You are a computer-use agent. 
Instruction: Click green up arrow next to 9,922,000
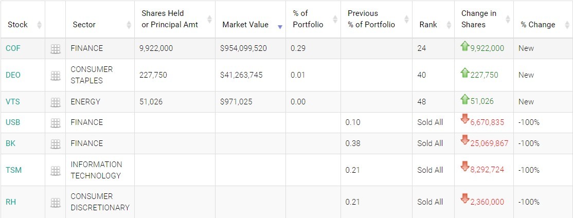[x=465, y=46]
